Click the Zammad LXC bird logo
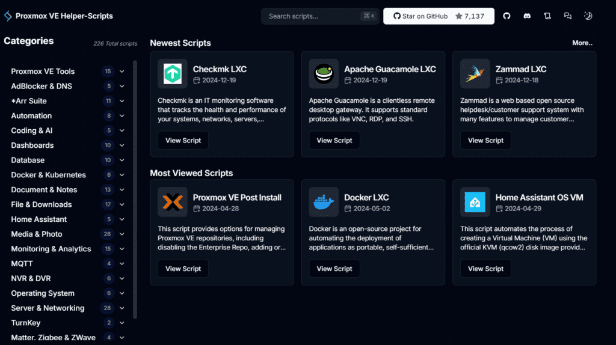Screen dimensions: 616x345 point(475,73)
